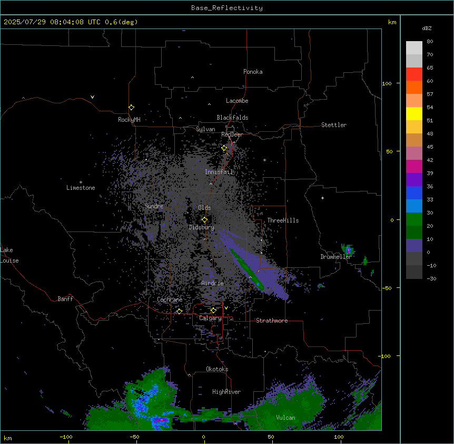Click the Olds town label
The height and width of the screenshot is (444, 454).
(204, 208)
